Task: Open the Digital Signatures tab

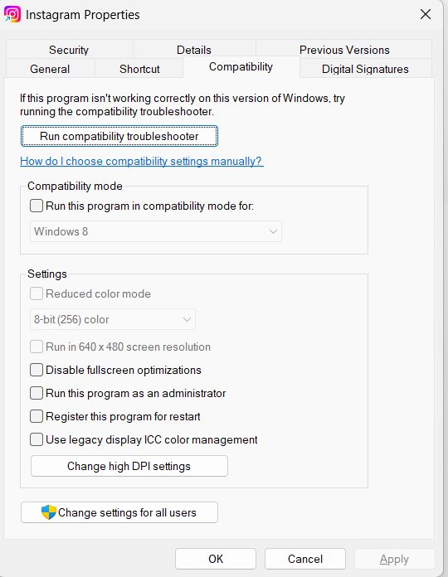Action: (365, 69)
